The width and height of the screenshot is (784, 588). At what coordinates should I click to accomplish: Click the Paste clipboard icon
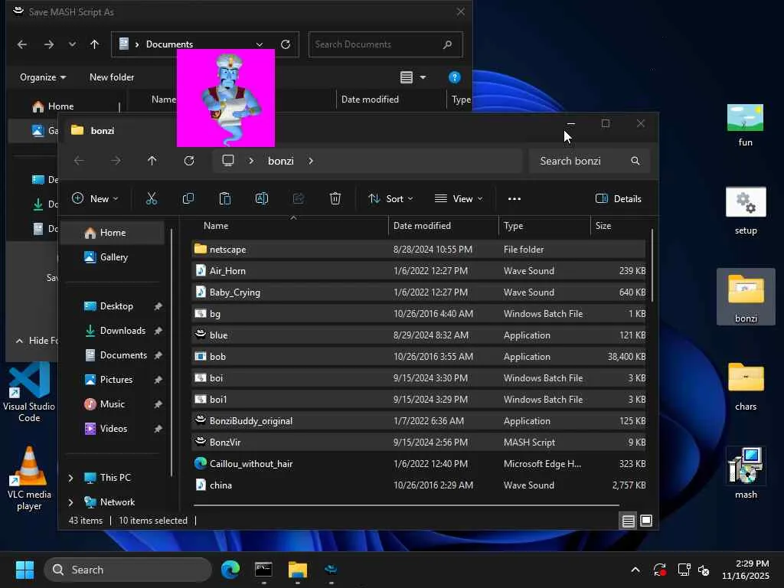(225, 199)
